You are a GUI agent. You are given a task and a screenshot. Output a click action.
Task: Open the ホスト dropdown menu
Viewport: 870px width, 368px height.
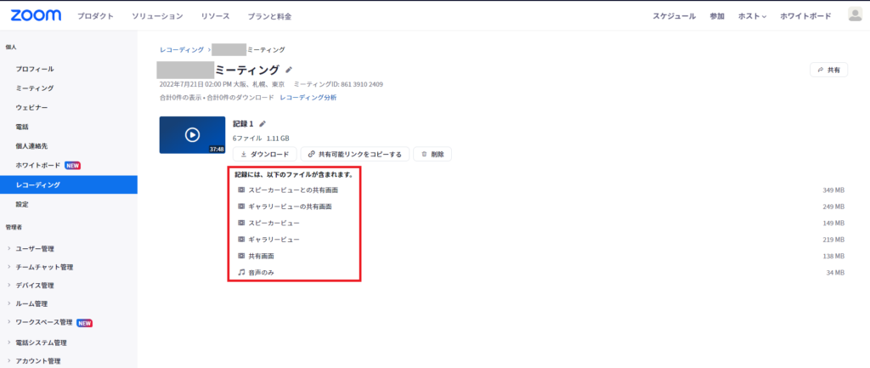pyautogui.click(x=752, y=16)
